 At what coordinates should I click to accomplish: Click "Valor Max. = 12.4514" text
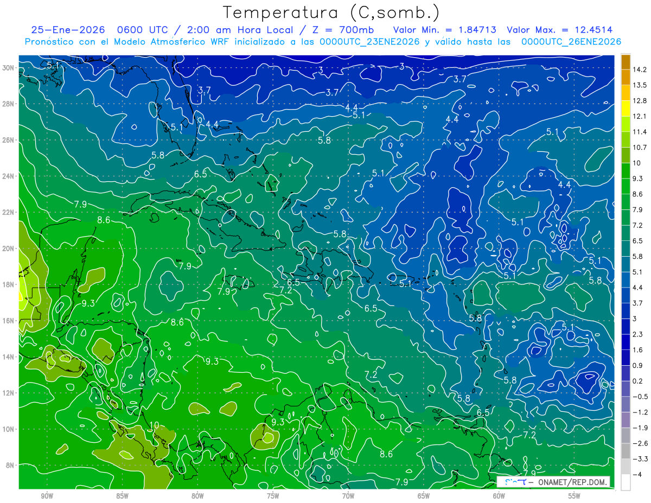(x=560, y=30)
